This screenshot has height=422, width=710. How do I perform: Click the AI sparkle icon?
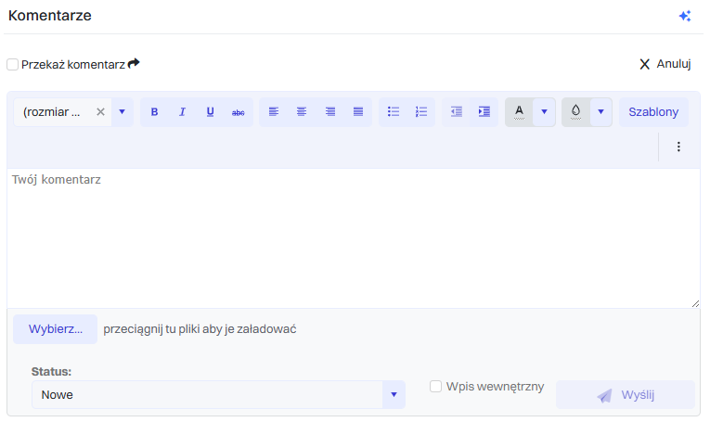coord(685,16)
